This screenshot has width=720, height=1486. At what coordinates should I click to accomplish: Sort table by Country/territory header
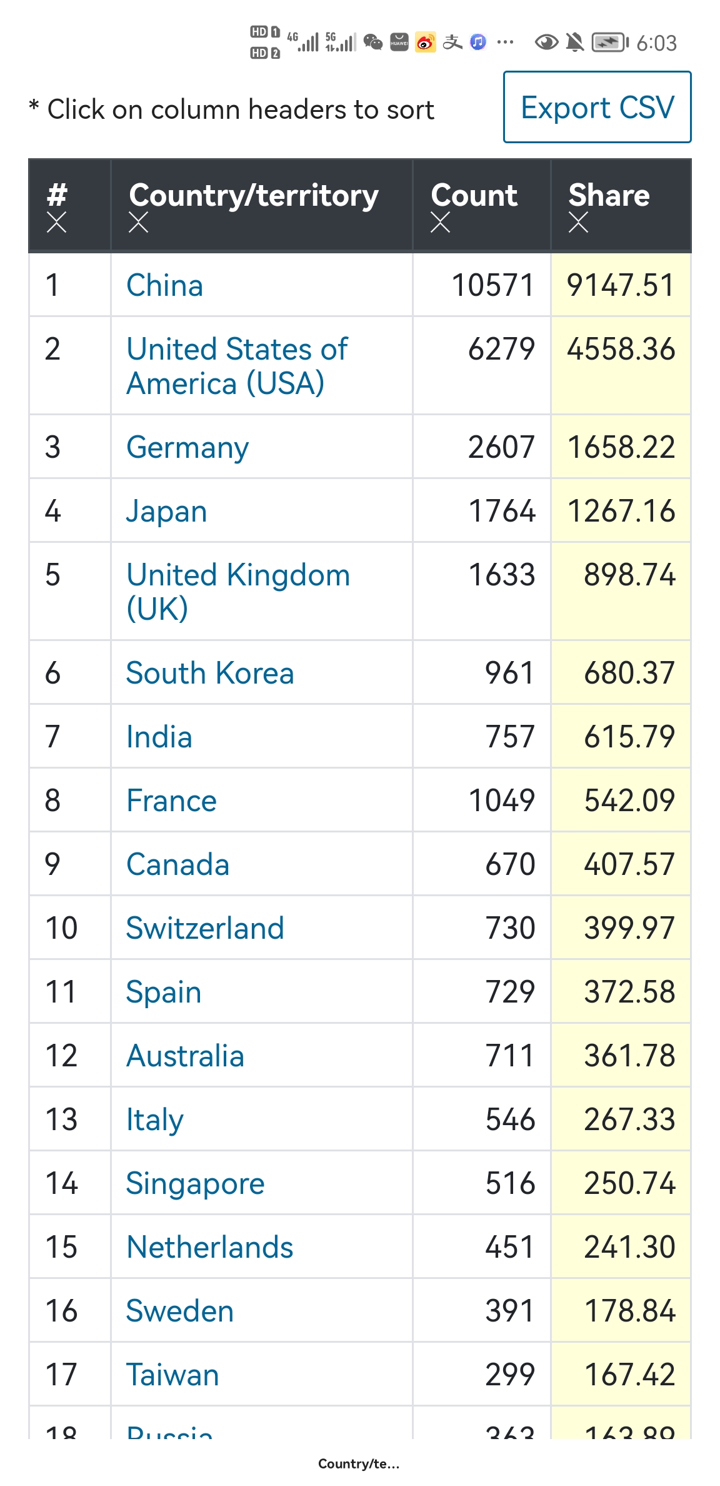coord(254,195)
